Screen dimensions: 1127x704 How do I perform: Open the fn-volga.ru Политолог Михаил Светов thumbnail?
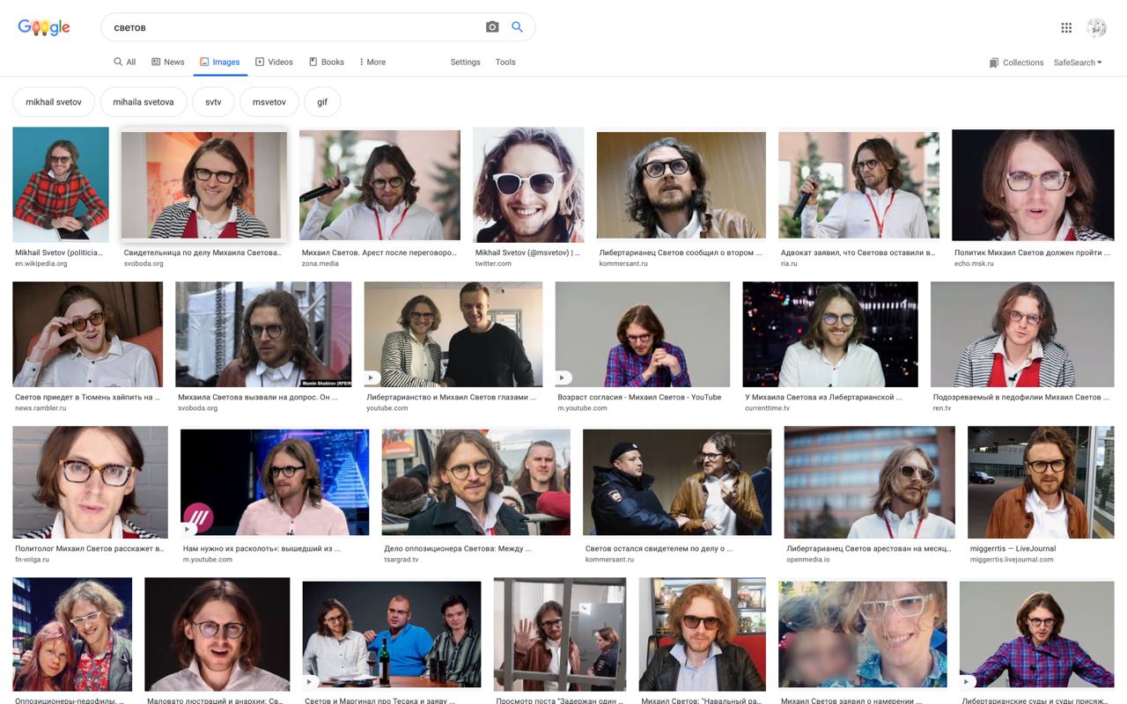(90, 482)
